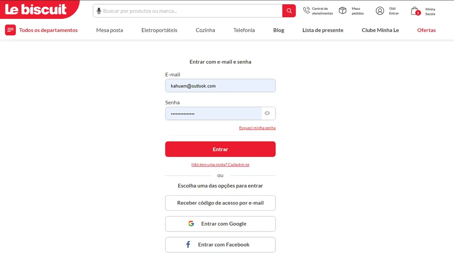Open Central de atendimentos phone icon

pyautogui.click(x=306, y=11)
